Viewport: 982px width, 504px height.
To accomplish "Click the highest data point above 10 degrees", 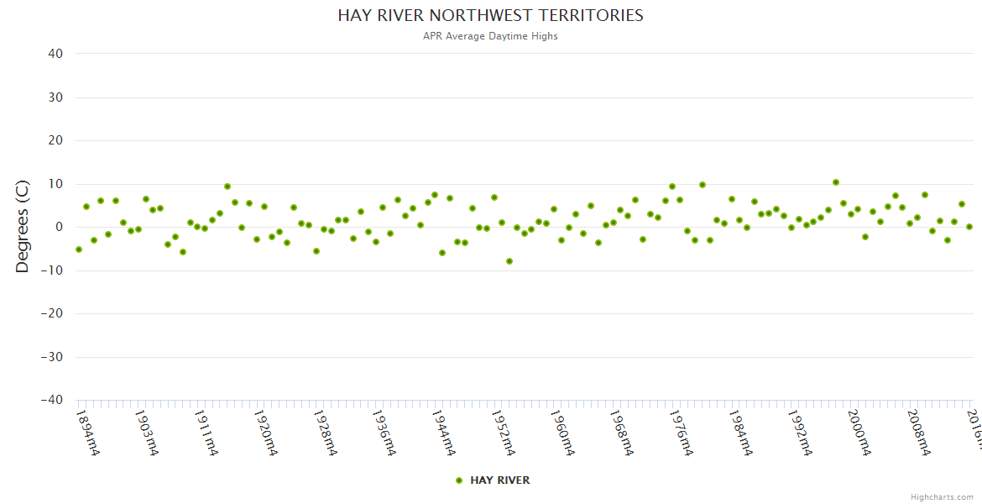I will pos(835,182).
